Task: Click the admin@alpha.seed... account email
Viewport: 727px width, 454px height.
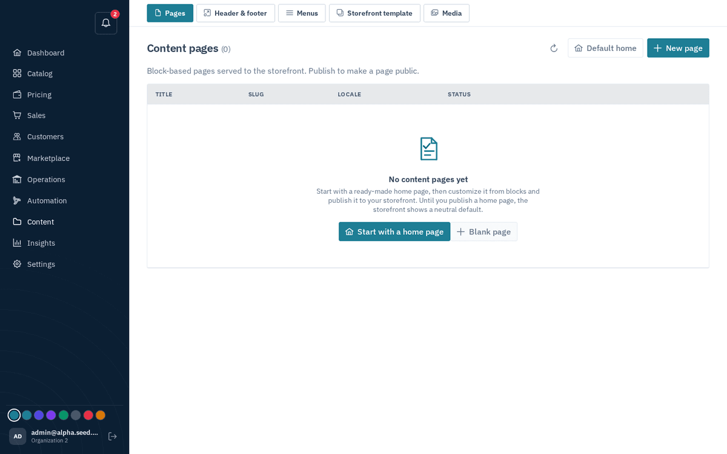Action: pos(65,432)
